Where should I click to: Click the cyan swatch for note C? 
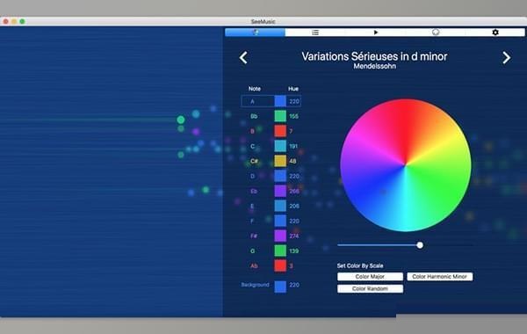click(x=280, y=146)
